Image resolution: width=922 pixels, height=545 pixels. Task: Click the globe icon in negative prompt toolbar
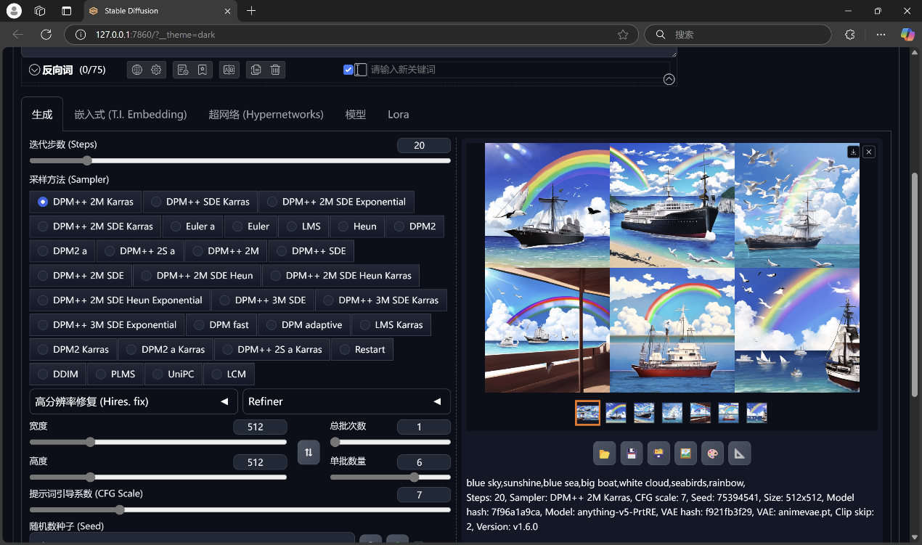136,70
